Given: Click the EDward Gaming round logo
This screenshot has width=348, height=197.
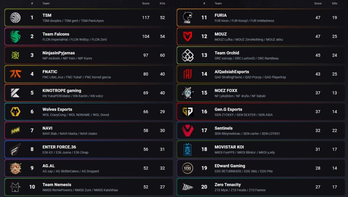Looking at the screenshot, I should pos(187,168).
